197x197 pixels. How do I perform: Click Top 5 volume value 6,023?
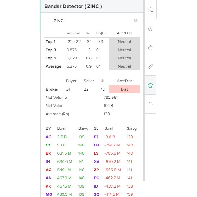click(x=72, y=58)
